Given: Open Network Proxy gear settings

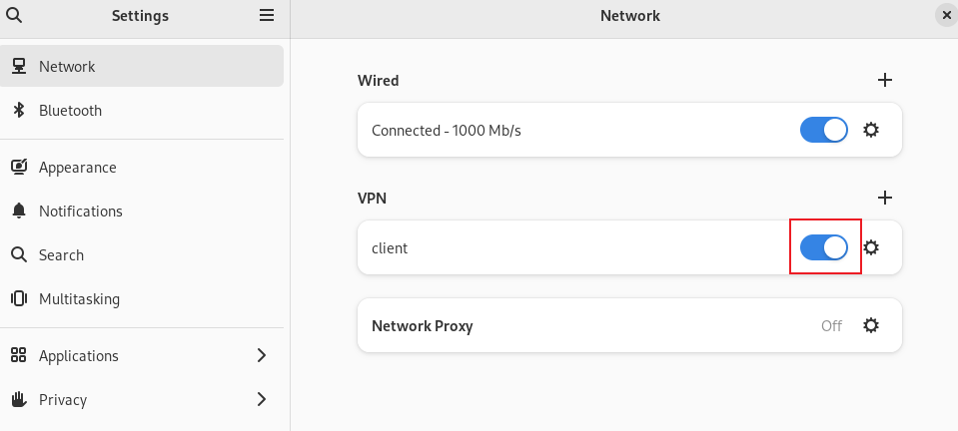Looking at the screenshot, I should coord(871,325).
